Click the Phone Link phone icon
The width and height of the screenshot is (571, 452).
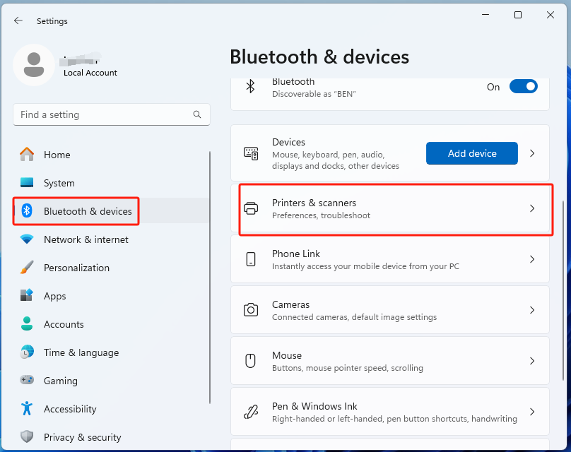tap(251, 259)
